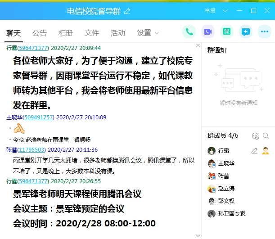Select member name 赵立涛 in member list
Image resolution: width=275 pixels, height=239 pixels.
(226, 189)
